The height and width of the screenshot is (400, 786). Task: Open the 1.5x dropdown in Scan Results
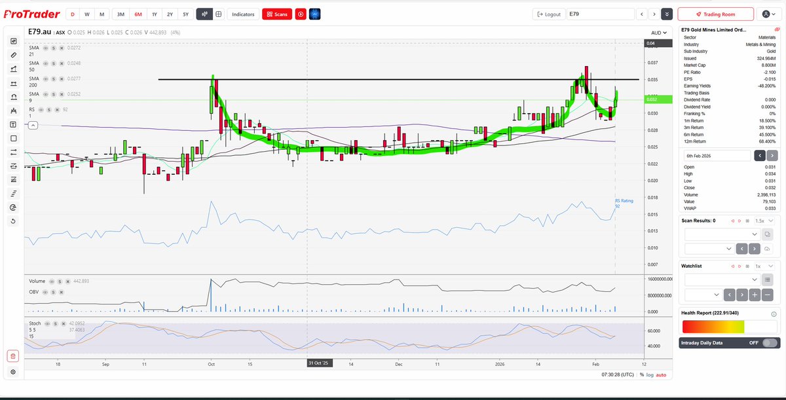(x=764, y=221)
